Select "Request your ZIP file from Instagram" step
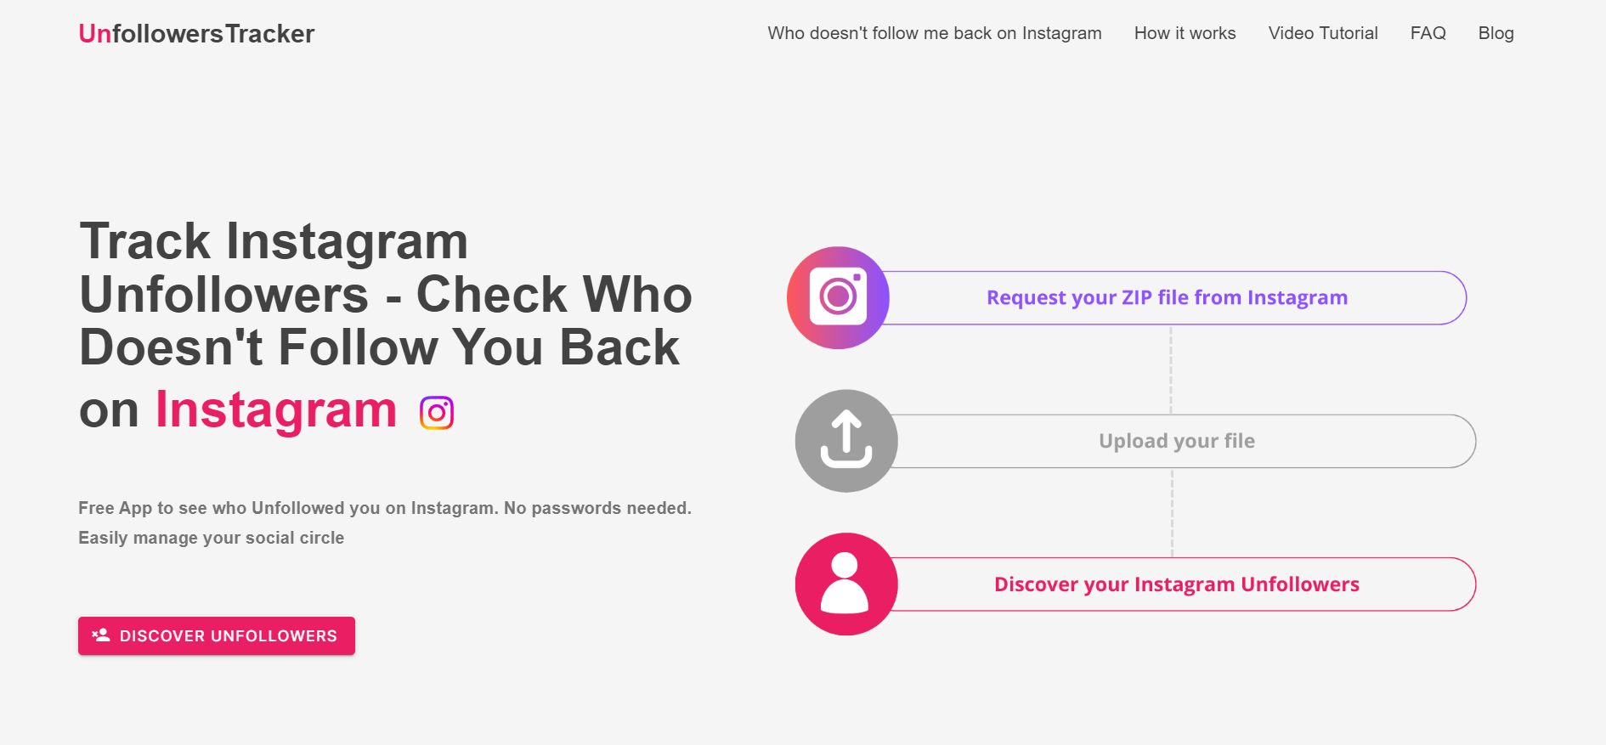Screen dimensions: 1606x745 [1167, 298]
